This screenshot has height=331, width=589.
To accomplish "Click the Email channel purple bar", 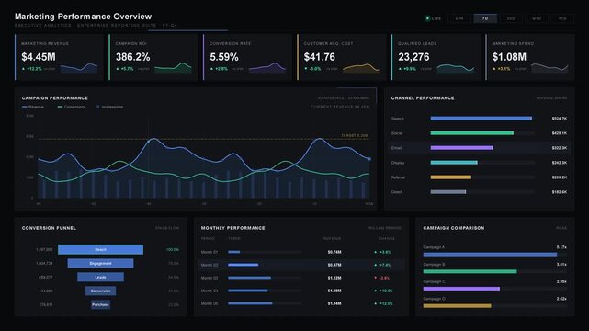I will coord(461,148).
